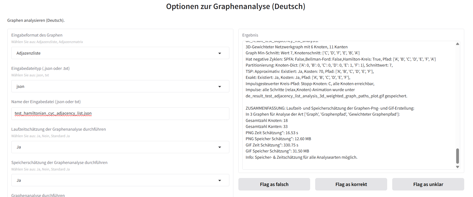Click the 'Info: Speicher- & Zeitschätzung' line
Viewport: 473px width, 197px height.
point(301,157)
